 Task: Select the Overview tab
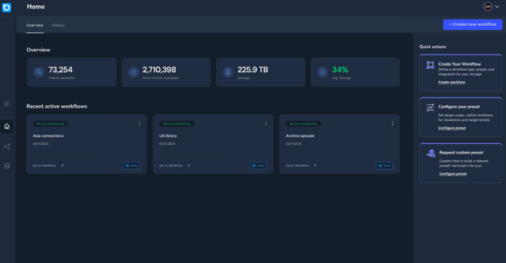(34, 25)
